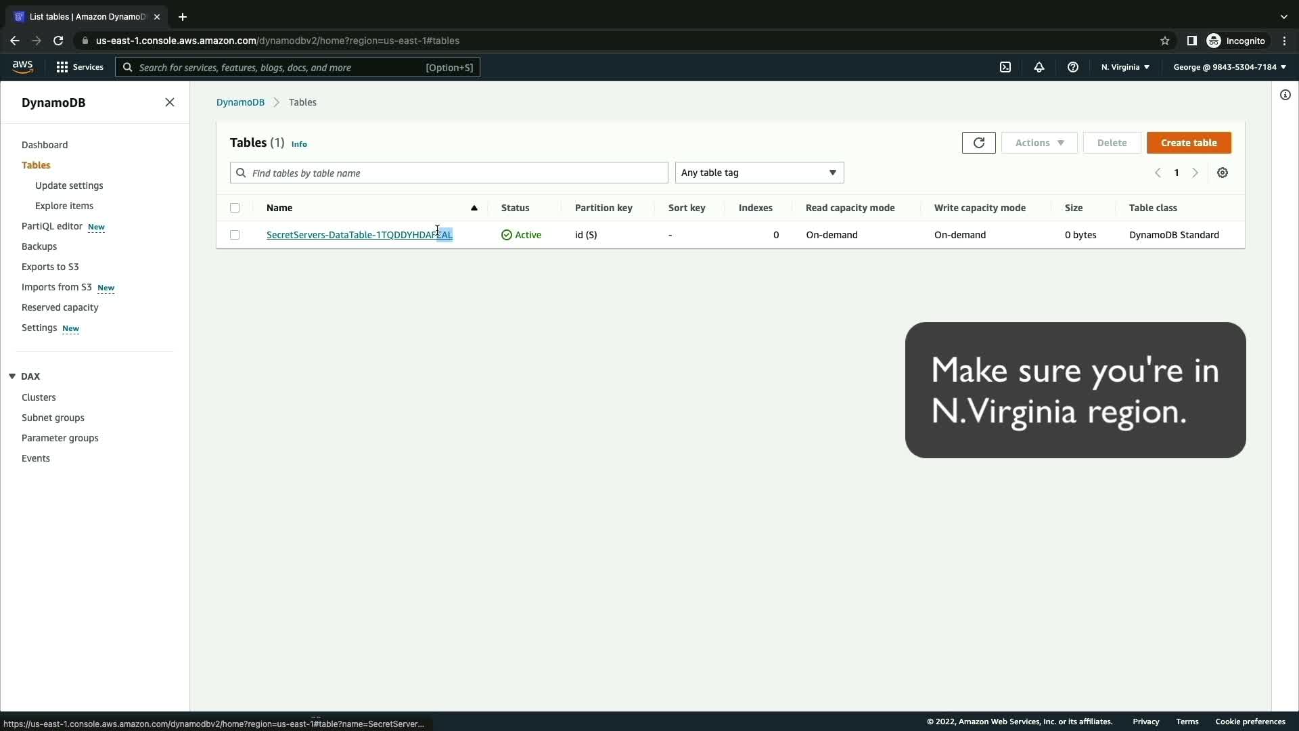Open the SecretServers-DataTable table link
This screenshot has width=1299, height=731.
(352, 235)
